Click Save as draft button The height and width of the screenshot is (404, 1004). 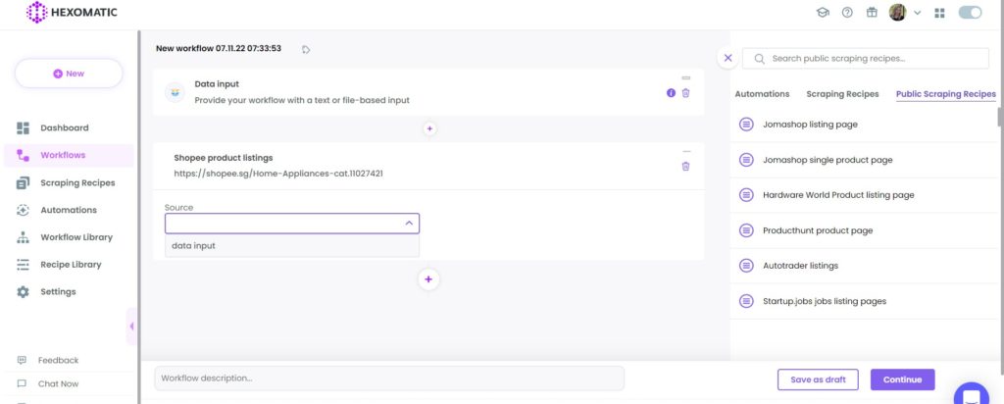coord(818,379)
